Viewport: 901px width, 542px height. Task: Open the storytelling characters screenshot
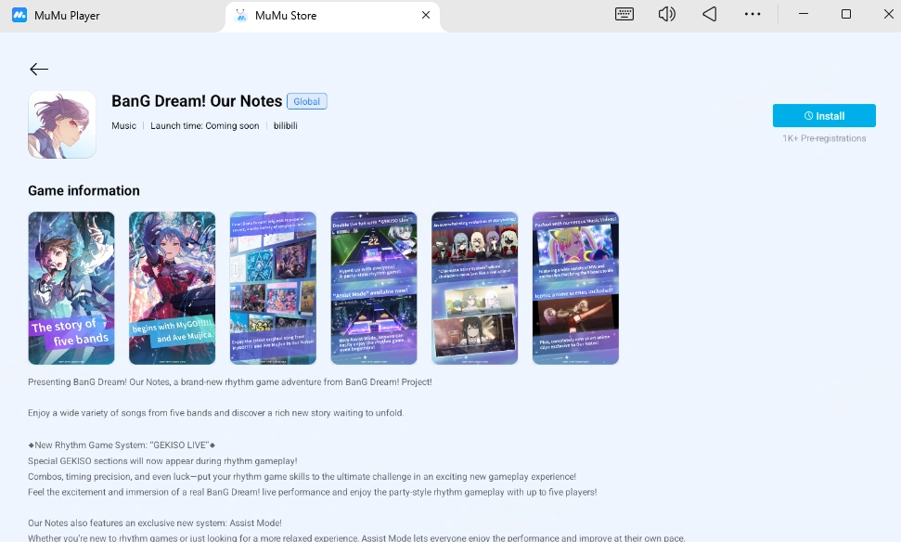pos(475,288)
